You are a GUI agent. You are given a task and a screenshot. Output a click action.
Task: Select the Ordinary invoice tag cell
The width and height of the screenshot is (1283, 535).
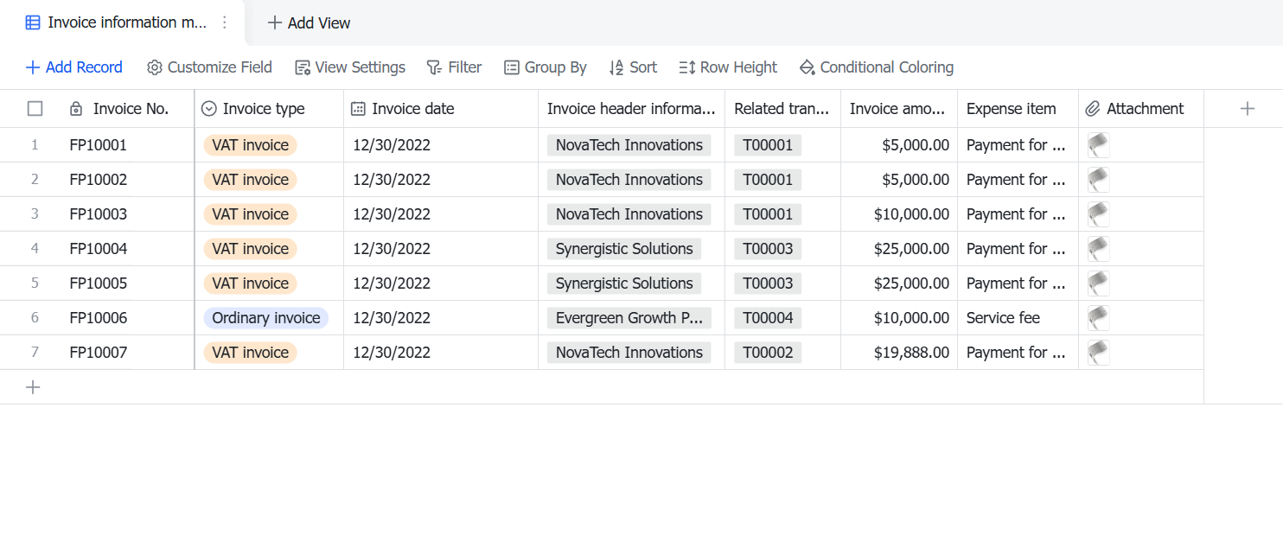coord(266,318)
